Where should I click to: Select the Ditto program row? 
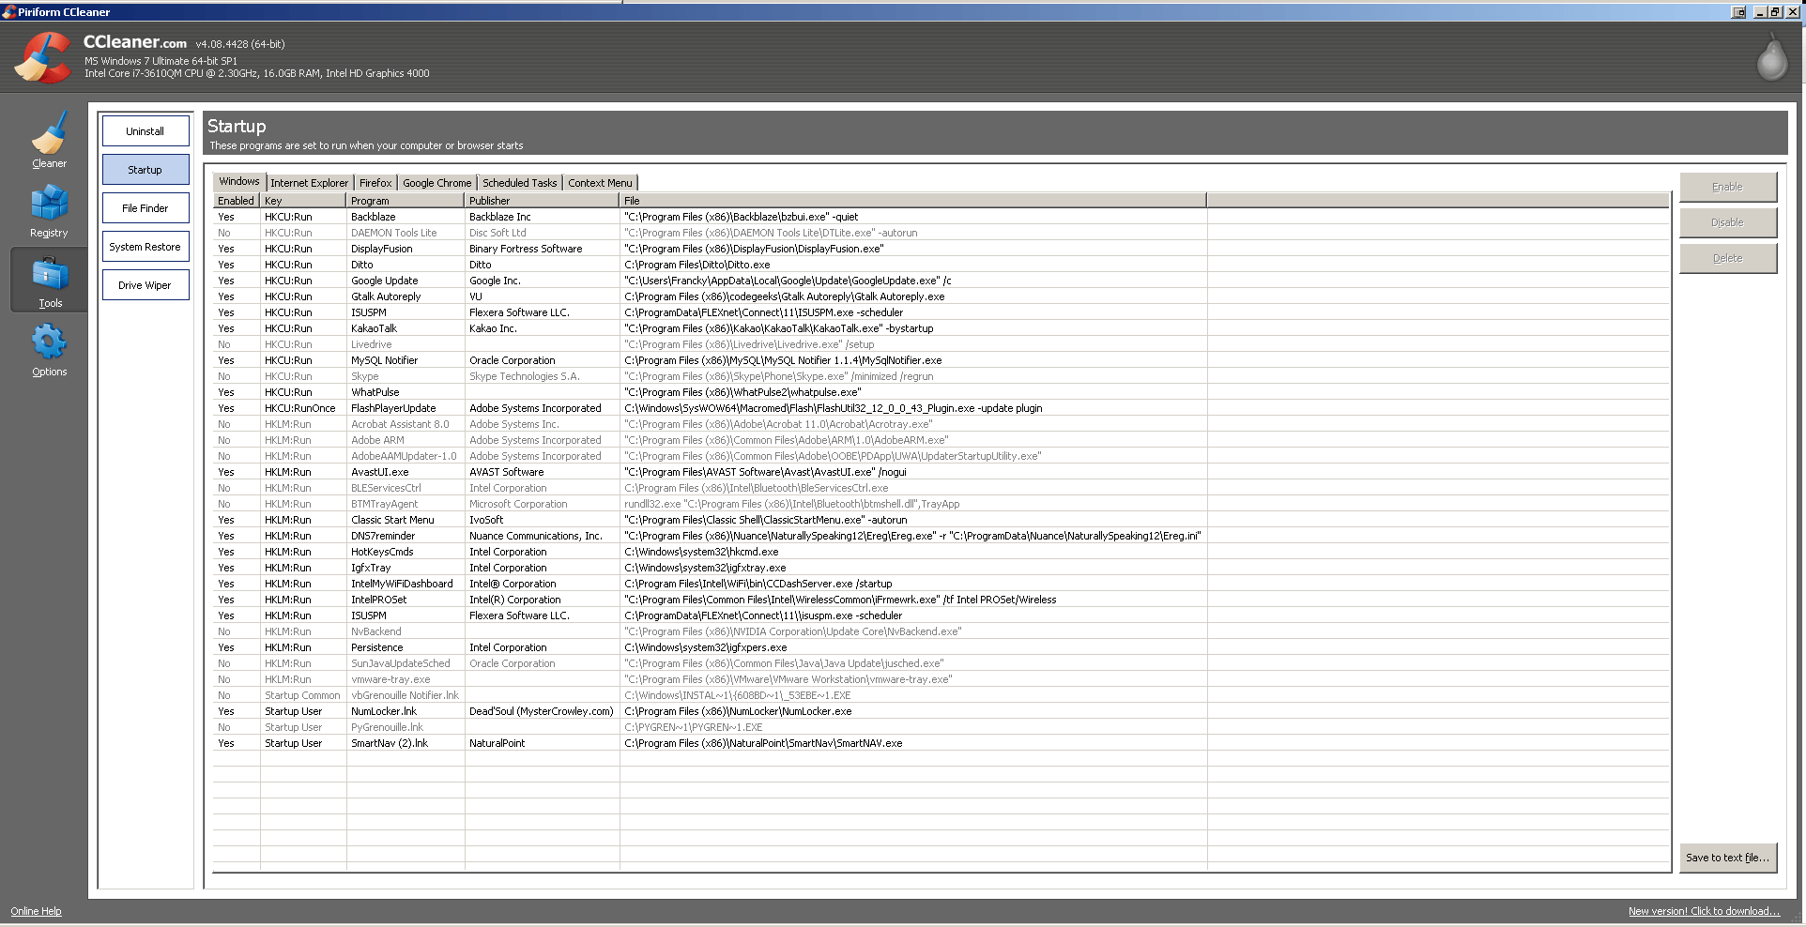coord(941,265)
